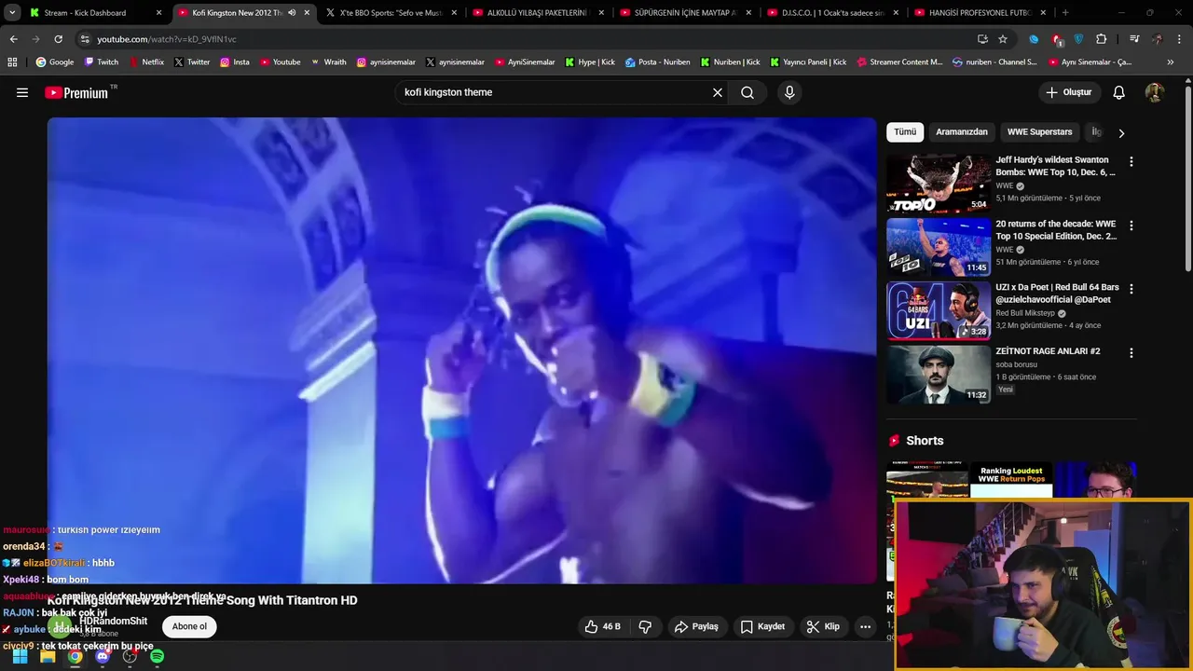Switch to D.I.S.C.O. tab
1193x671 pixels.
833,13
